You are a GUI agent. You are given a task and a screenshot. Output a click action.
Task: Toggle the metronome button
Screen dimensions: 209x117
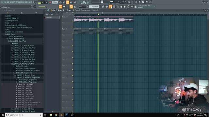(x=60, y=2)
